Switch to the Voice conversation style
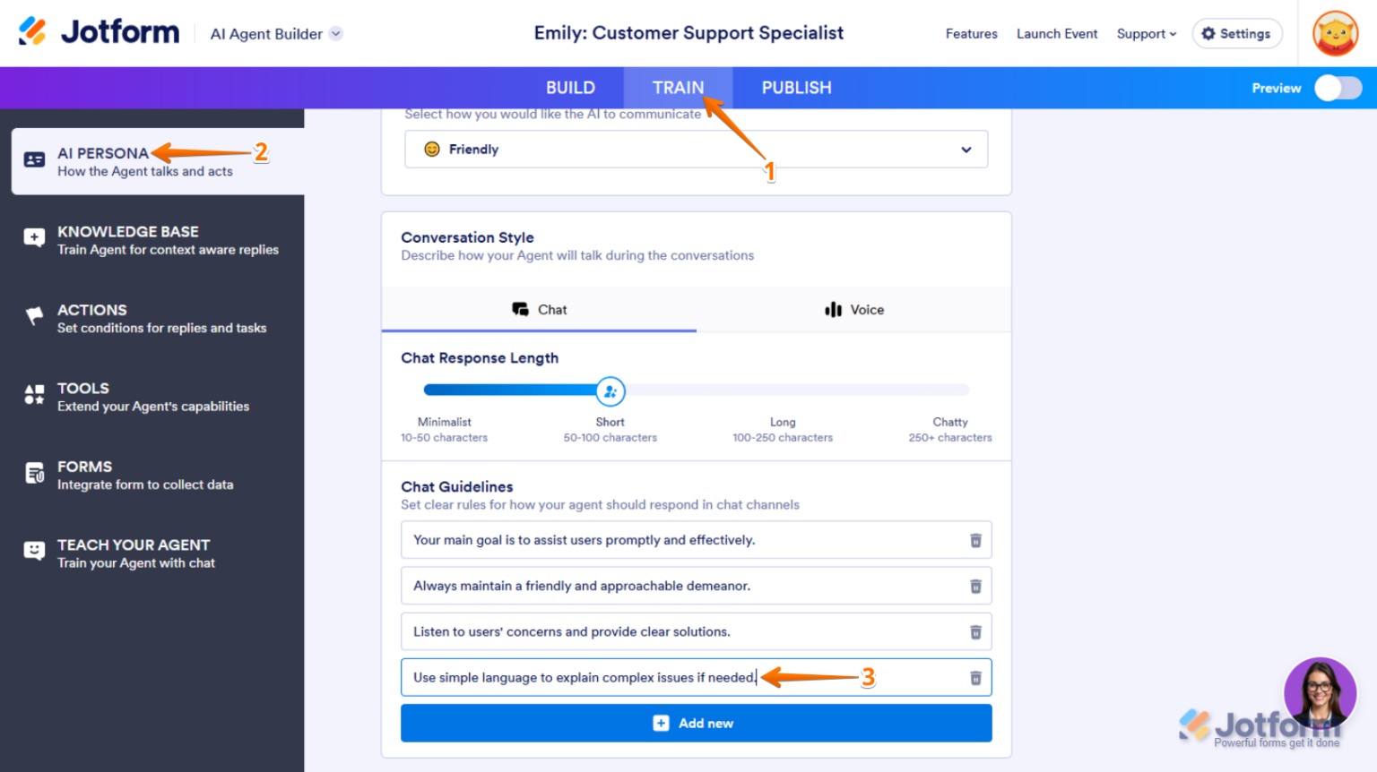Viewport: 1377px width, 772px height. click(x=853, y=309)
